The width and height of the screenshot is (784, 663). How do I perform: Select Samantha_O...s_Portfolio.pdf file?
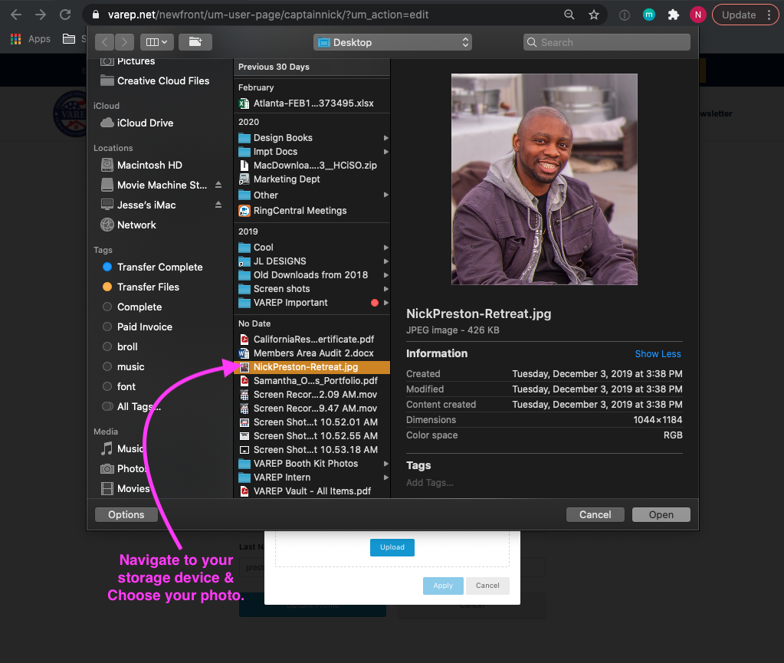pos(311,381)
